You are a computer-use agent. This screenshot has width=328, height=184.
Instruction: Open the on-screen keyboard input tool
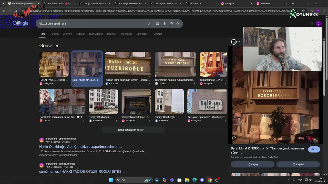pyautogui.click(x=157, y=24)
